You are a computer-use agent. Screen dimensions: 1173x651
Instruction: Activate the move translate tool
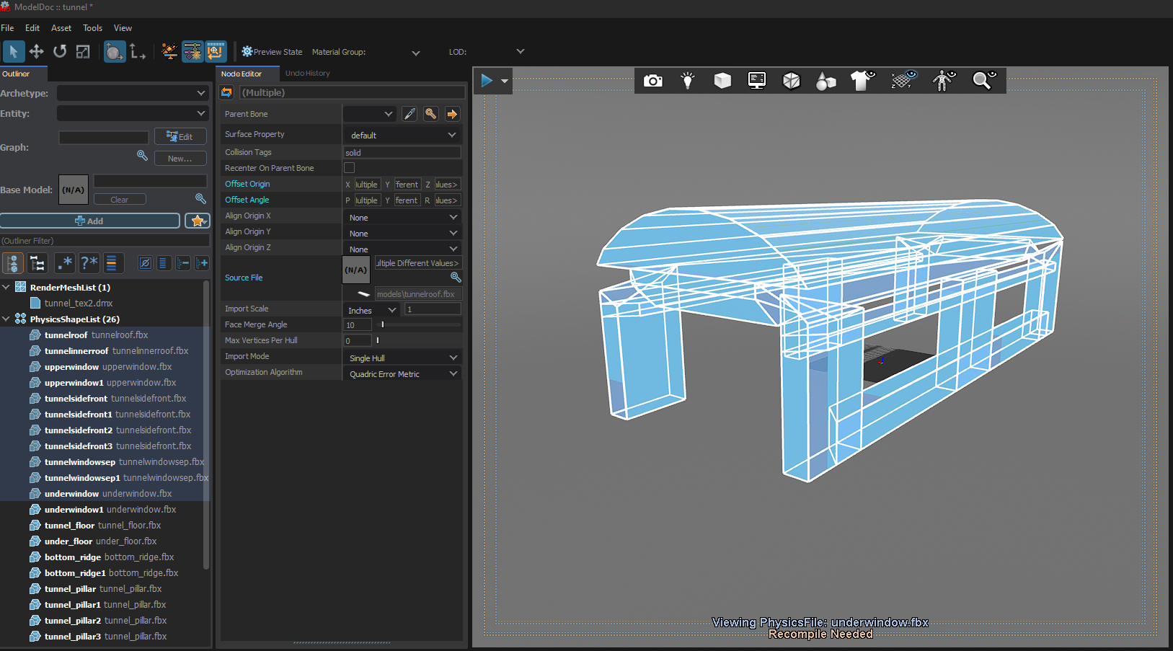tap(37, 51)
